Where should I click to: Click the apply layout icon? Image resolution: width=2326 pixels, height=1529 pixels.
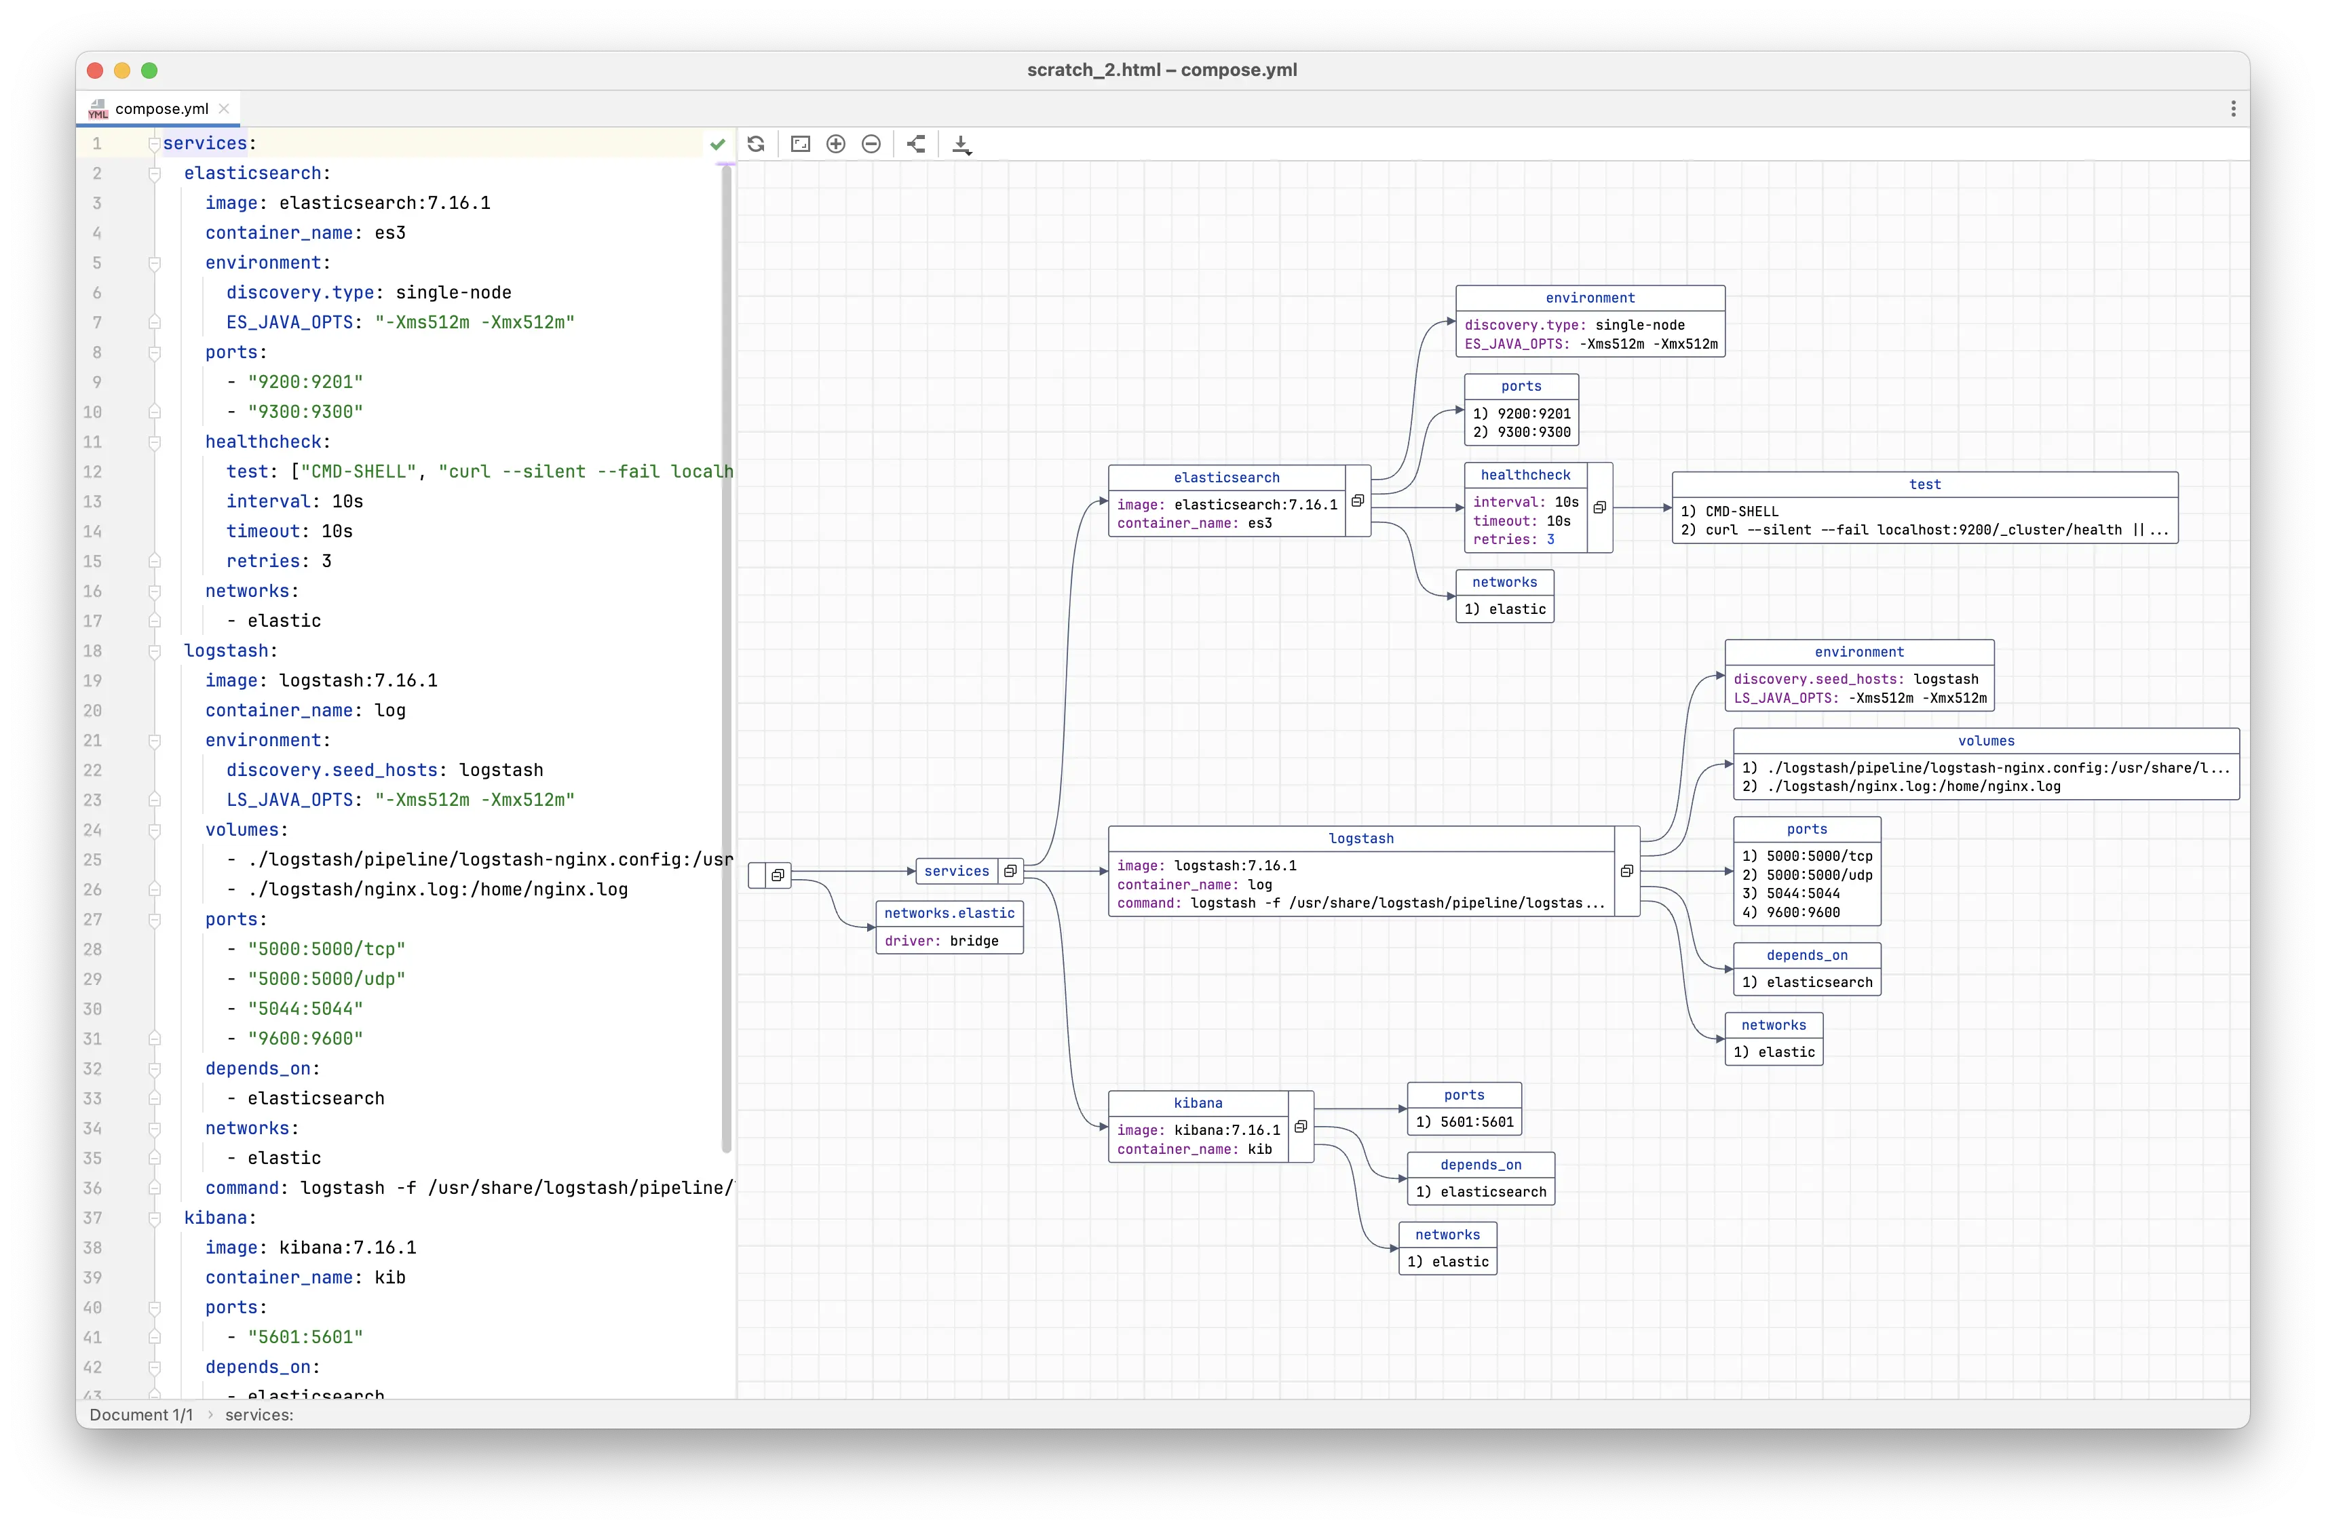tap(916, 144)
